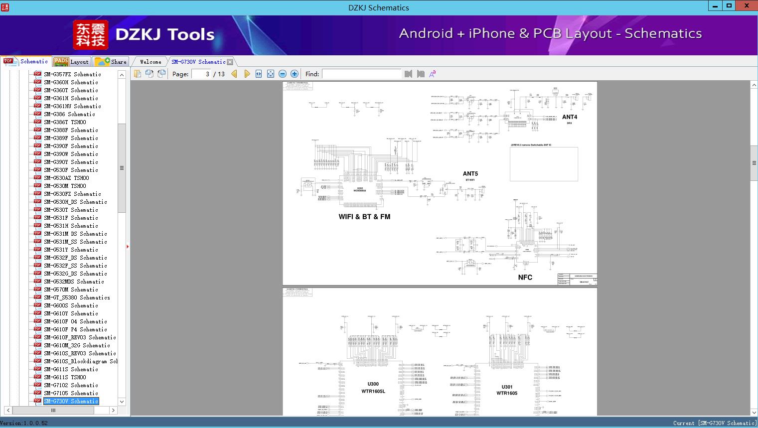Jump to the next search match

(x=420, y=73)
